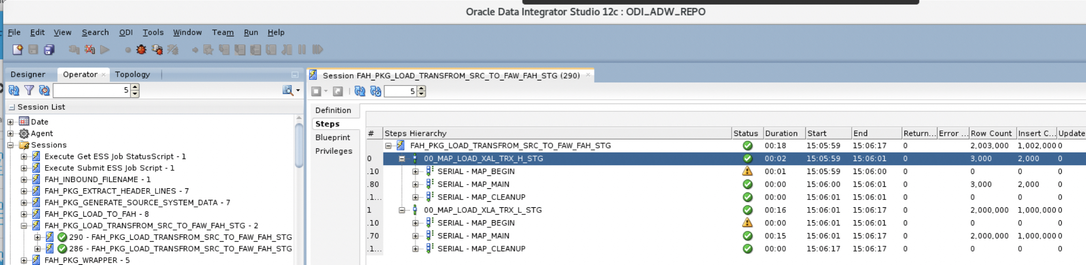Click the Refresh icon in the session editor toolbar
The image size is (1086, 265).
pyautogui.click(x=360, y=91)
